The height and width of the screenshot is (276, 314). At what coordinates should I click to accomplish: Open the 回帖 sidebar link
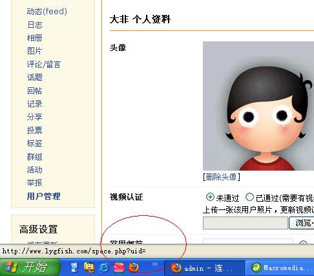[34, 90]
